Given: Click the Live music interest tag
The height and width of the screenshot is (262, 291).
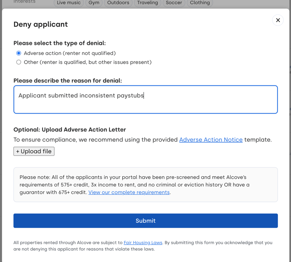Looking at the screenshot, I should tap(69, 3).
